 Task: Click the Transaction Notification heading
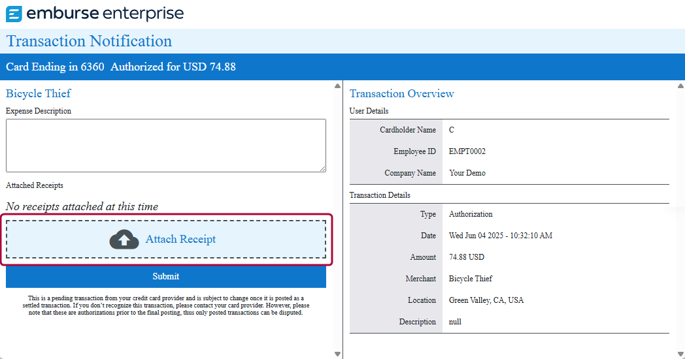click(x=89, y=41)
